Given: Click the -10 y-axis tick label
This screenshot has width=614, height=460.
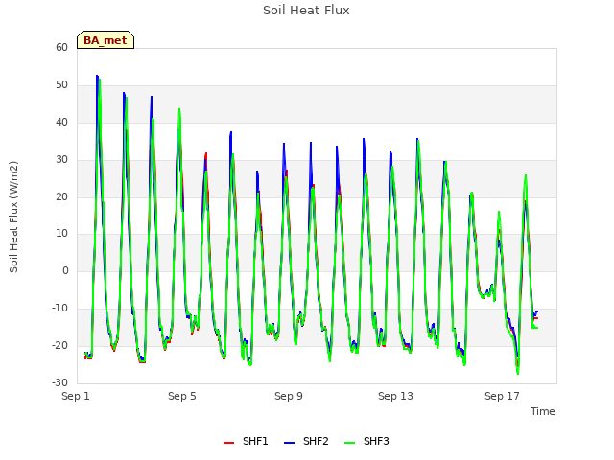Looking at the screenshot, I should coord(59,309).
